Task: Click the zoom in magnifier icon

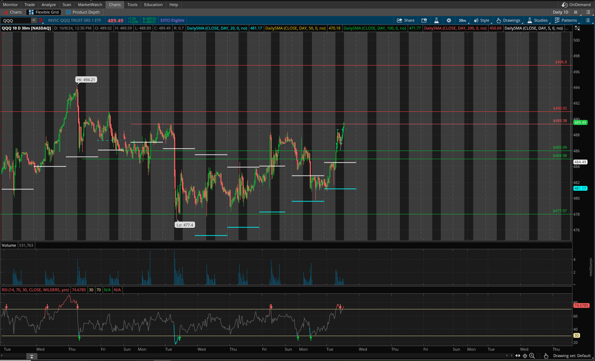Action: 532,356
